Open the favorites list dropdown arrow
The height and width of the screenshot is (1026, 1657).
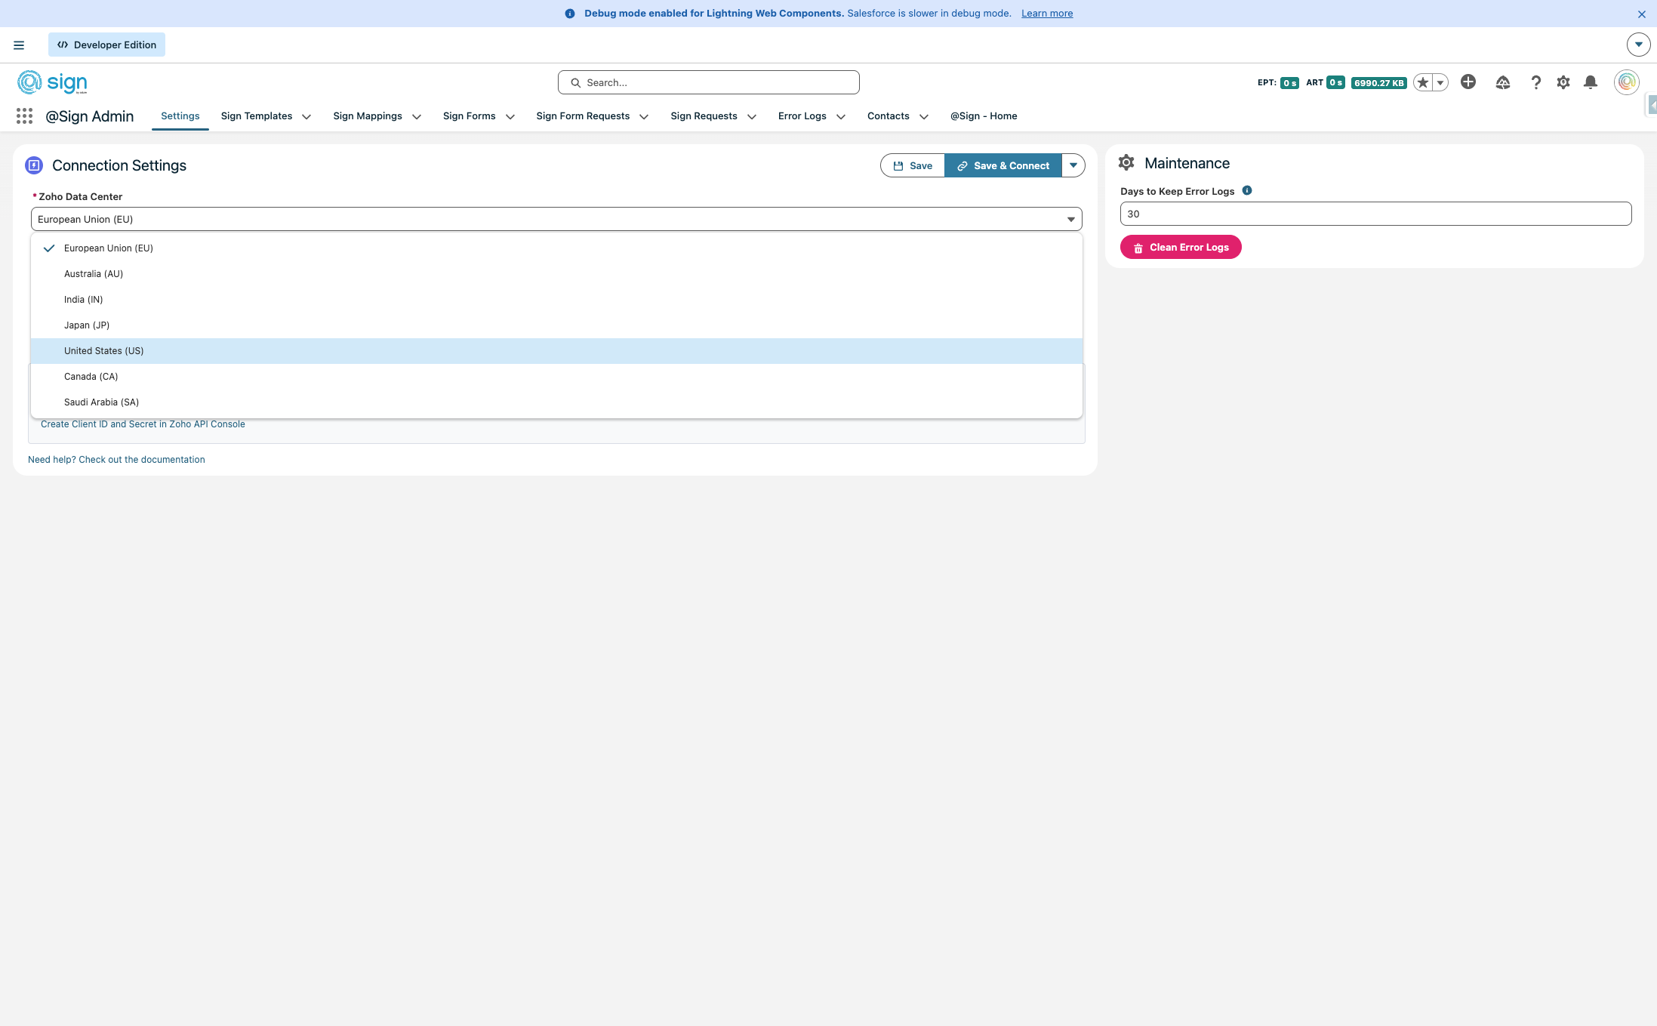1440,83
